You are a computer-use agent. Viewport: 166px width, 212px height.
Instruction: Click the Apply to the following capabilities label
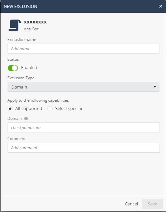(x=38, y=100)
